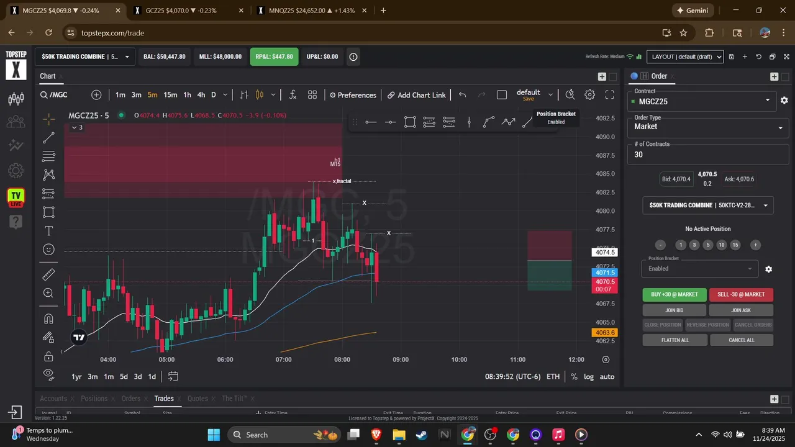Enter fullscreen chart mode
795x447 pixels.
[609, 95]
